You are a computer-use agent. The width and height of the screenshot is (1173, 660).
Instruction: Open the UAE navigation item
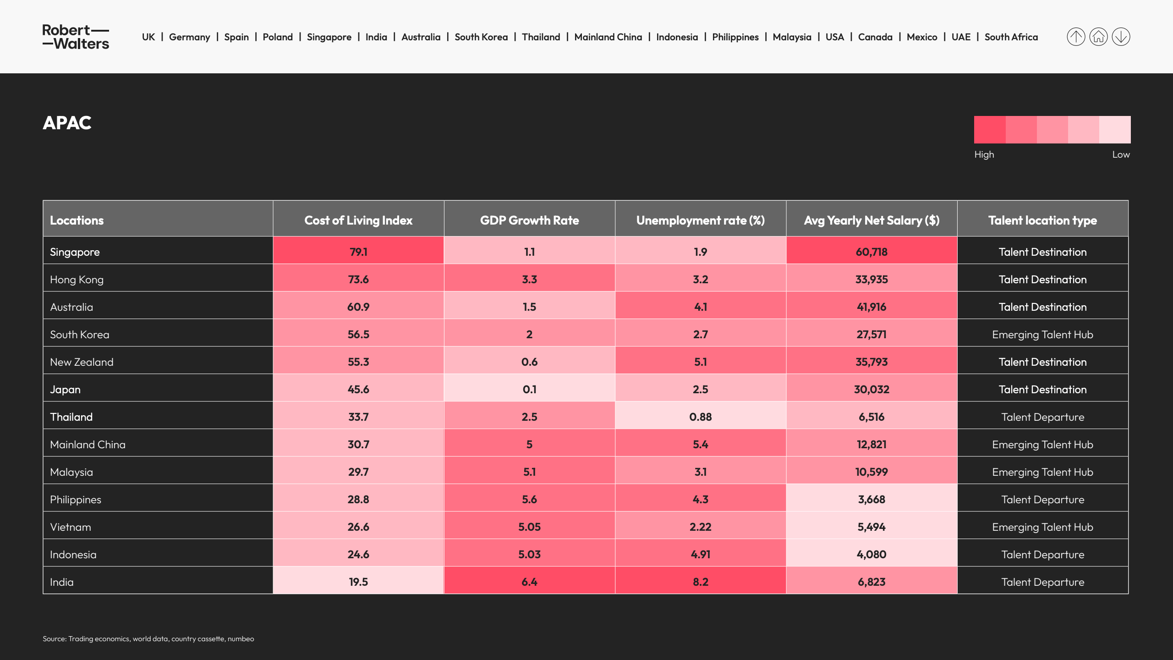click(x=960, y=37)
